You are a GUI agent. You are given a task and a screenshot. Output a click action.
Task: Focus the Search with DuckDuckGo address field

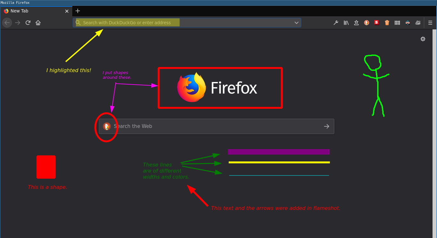187,23
